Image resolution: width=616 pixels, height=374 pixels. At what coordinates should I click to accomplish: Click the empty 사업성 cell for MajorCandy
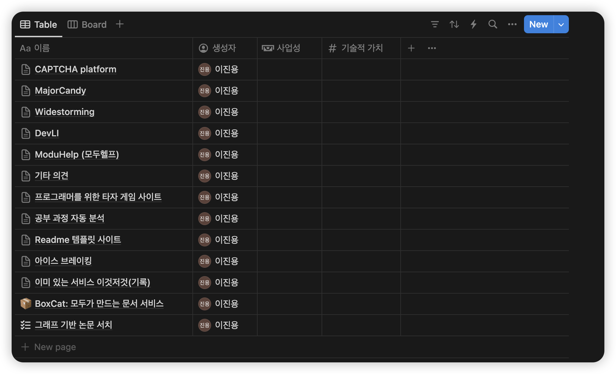[x=289, y=91]
